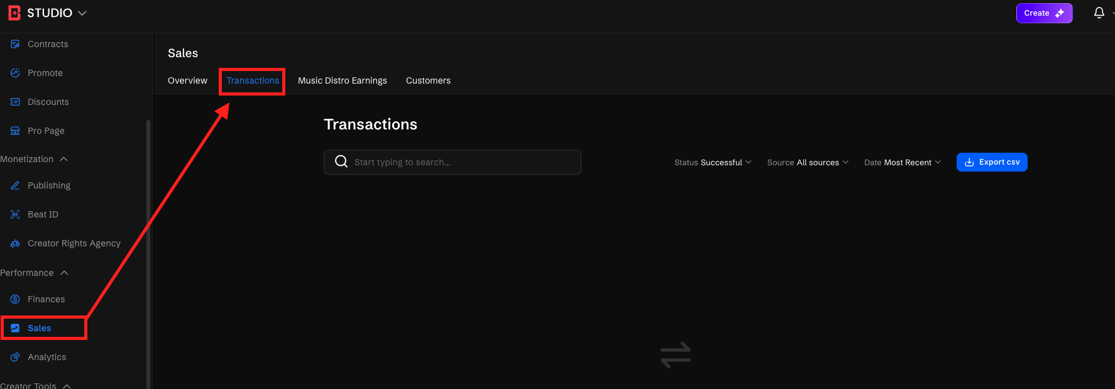Click the transactions search input field
This screenshot has height=389, width=1115.
point(462,162)
